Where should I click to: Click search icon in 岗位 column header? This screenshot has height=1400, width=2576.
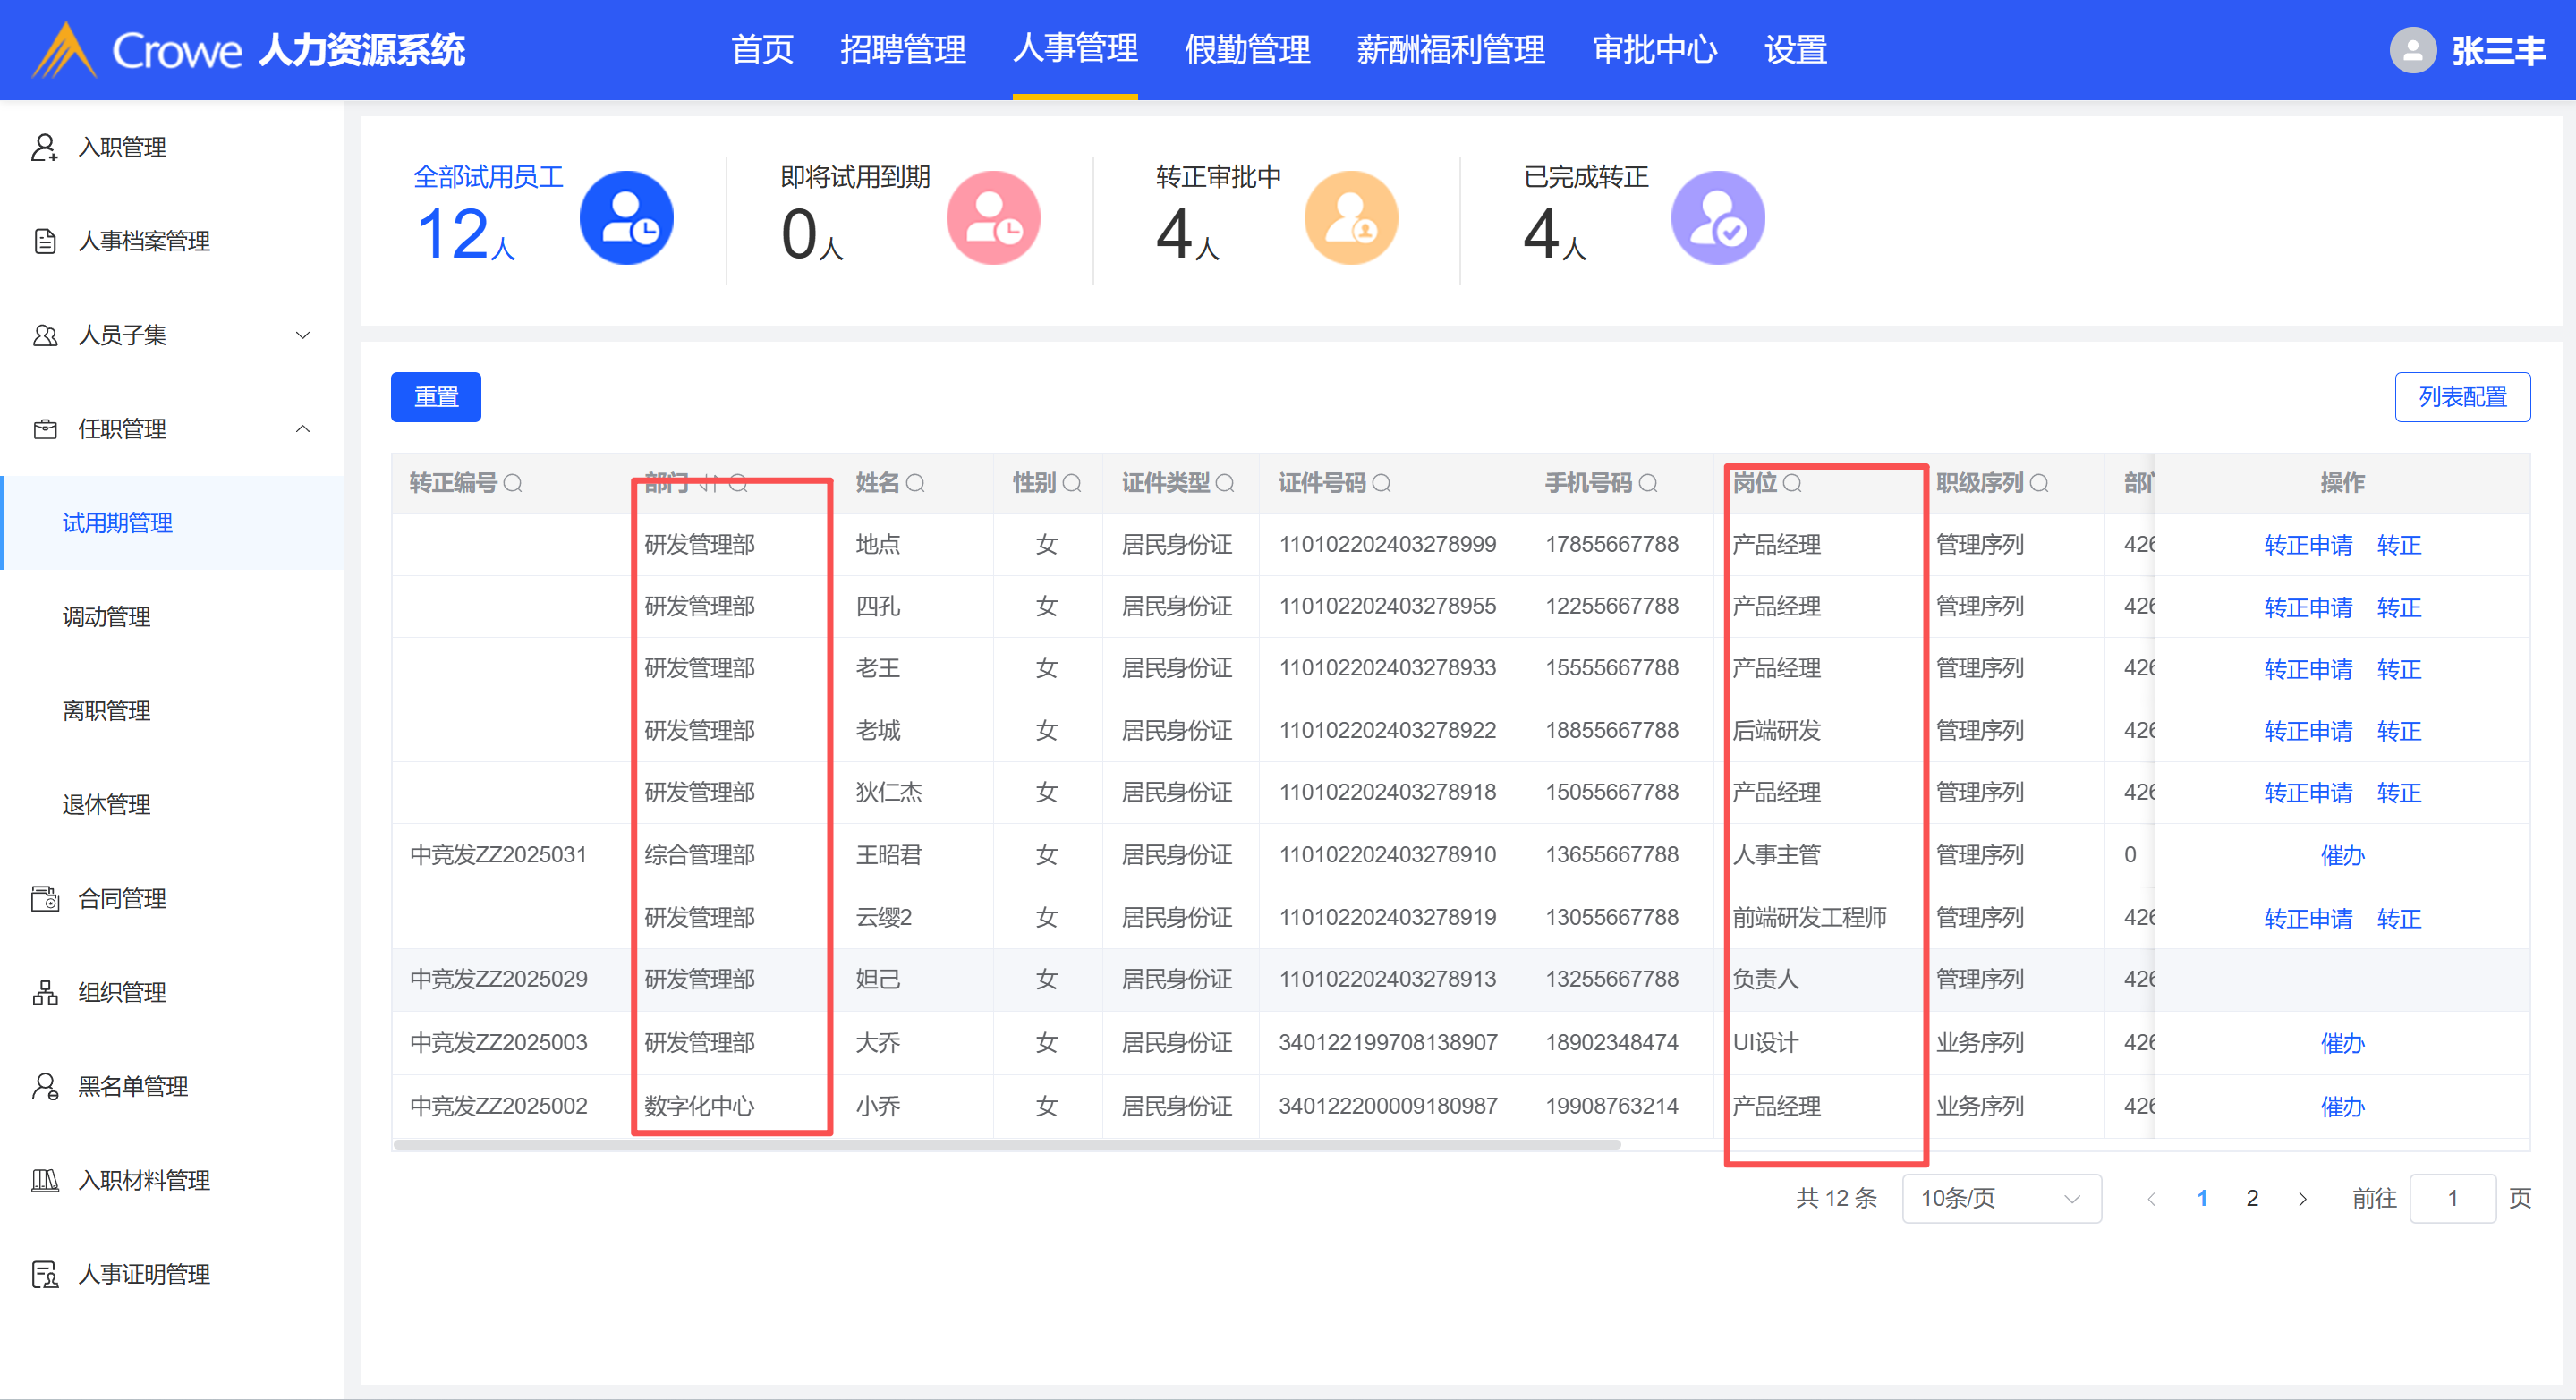click(x=1792, y=484)
